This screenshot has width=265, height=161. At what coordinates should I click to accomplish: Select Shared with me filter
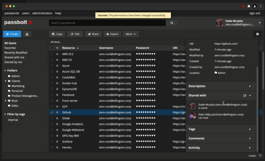14,57
